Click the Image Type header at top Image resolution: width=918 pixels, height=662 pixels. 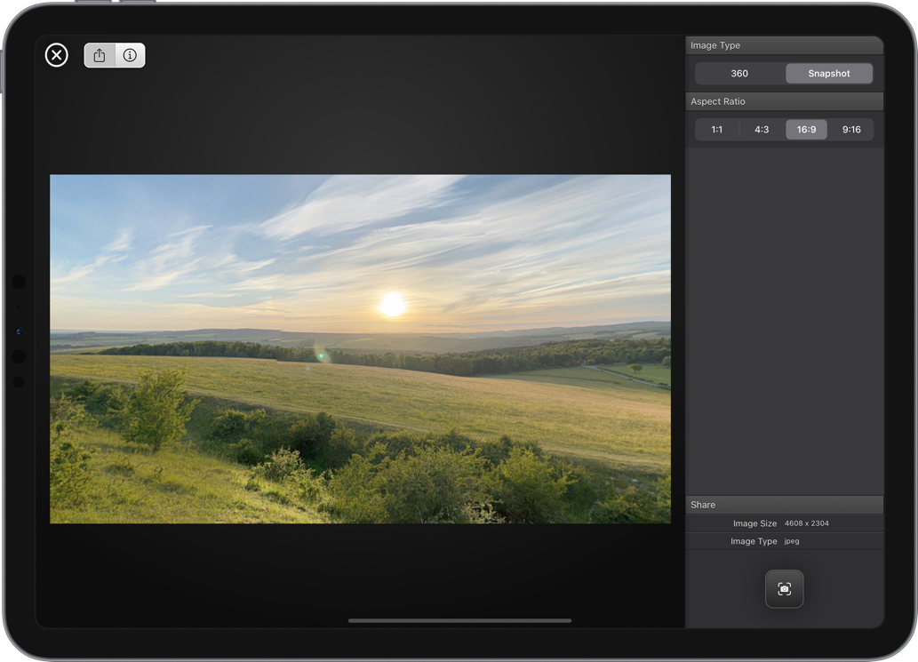784,45
